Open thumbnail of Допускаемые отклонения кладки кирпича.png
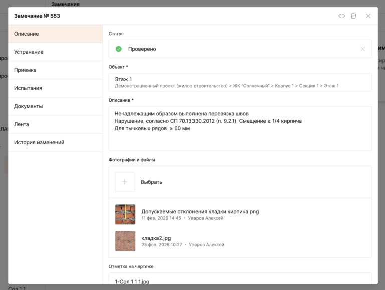 (125, 214)
